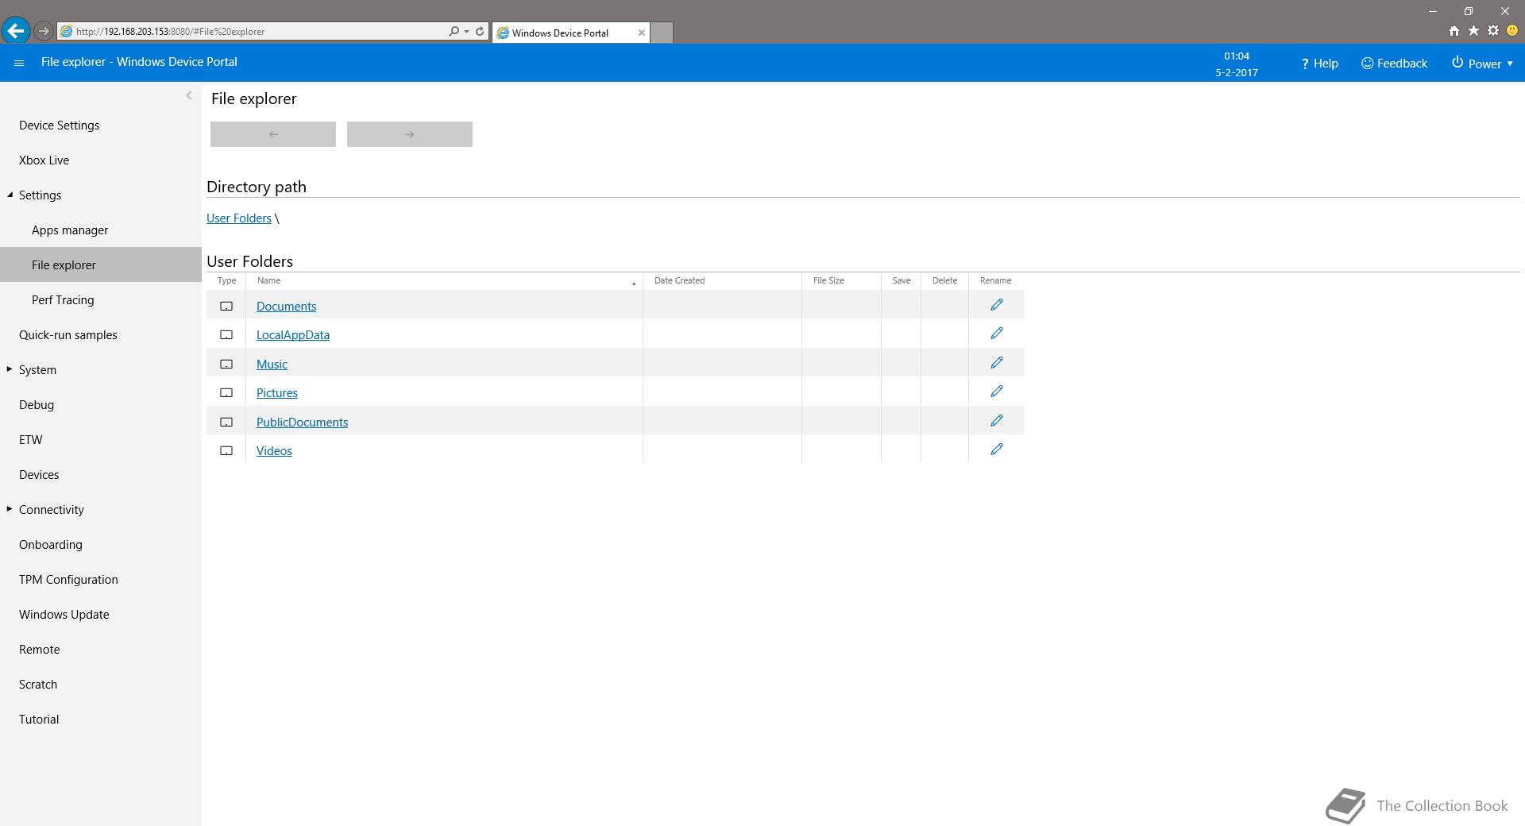The width and height of the screenshot is (1525, 826).
Task: Click the smiley feedback icon in browser
Action: tap(1512, 31)
